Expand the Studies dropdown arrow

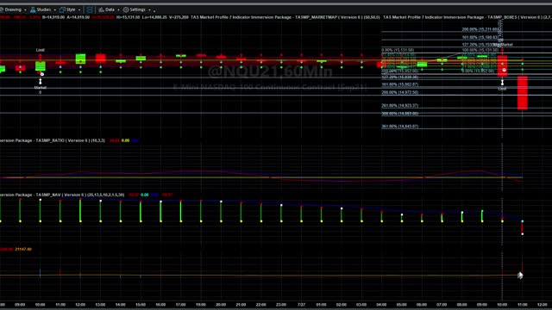tap(54, 9)
